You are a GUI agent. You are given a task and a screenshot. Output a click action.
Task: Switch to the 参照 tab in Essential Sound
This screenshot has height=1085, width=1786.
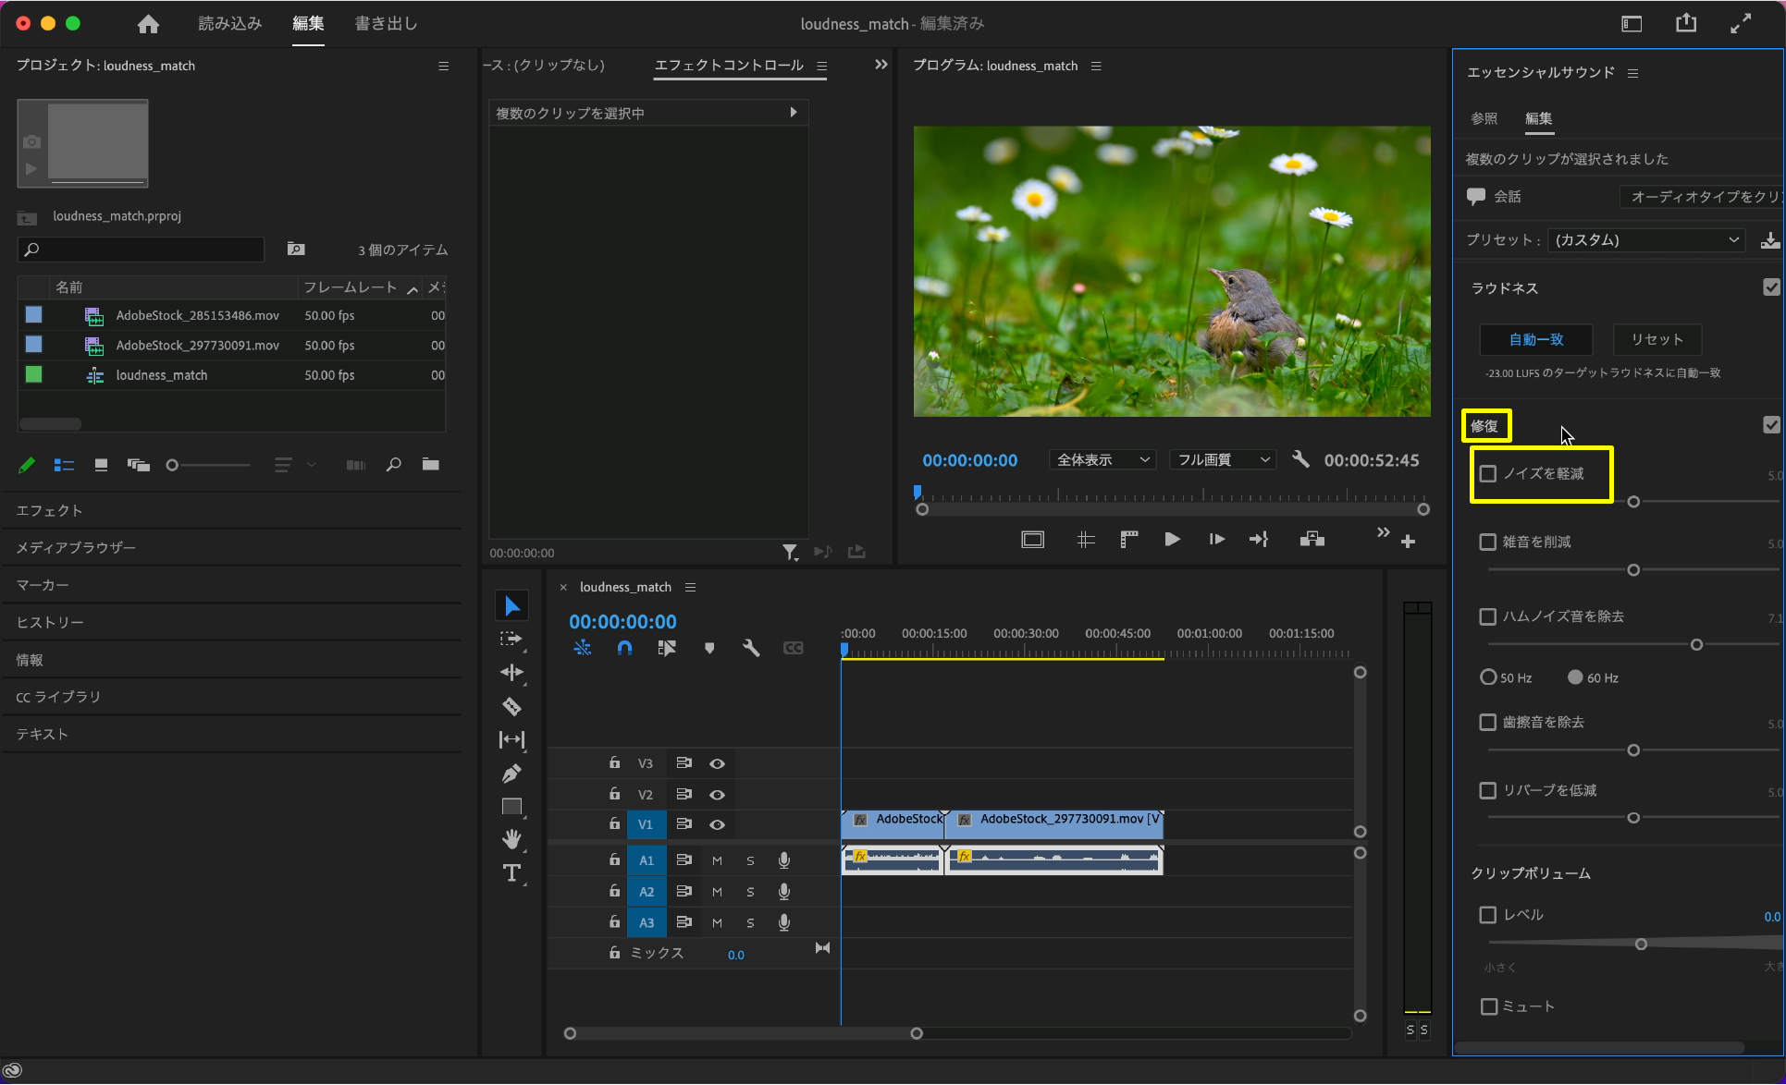[x=1484, y=118]
